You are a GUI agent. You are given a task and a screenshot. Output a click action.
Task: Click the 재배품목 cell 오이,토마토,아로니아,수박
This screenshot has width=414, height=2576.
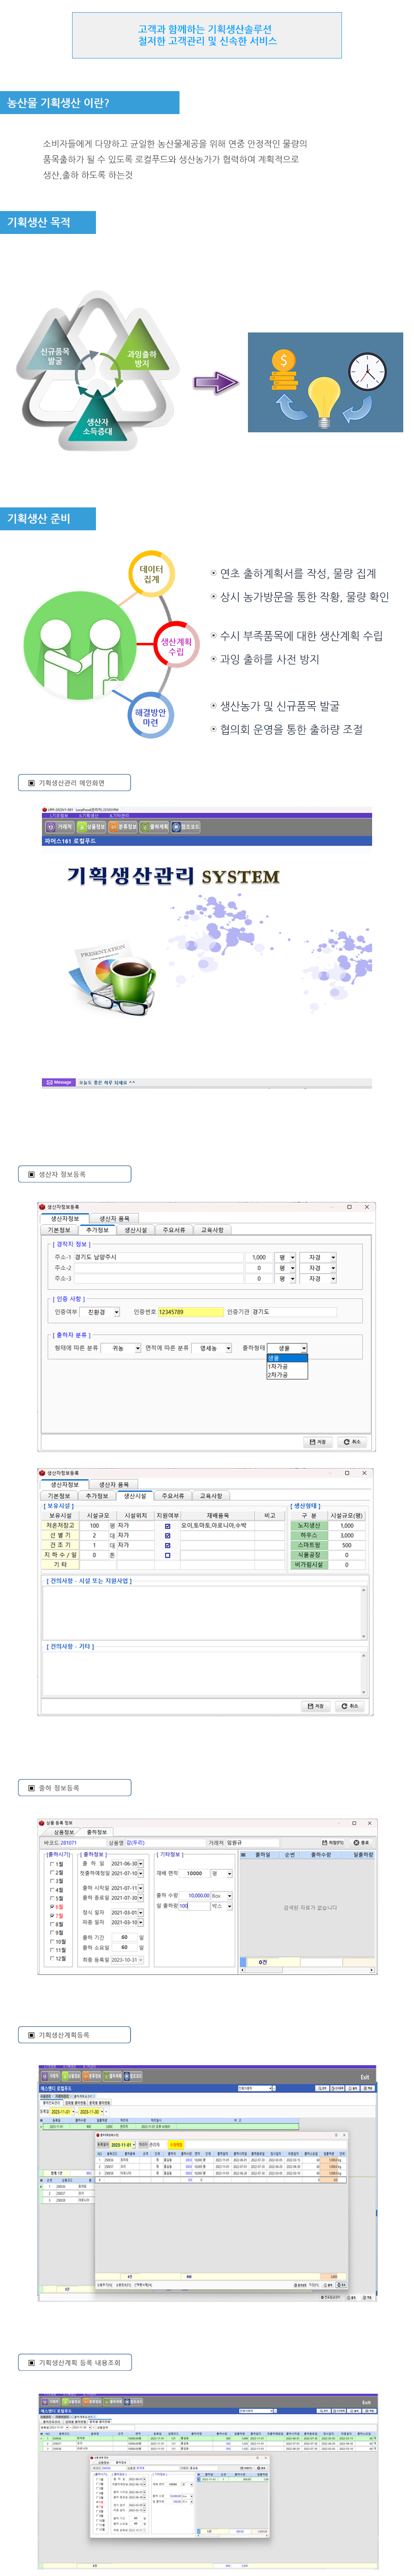[217, 1526]
